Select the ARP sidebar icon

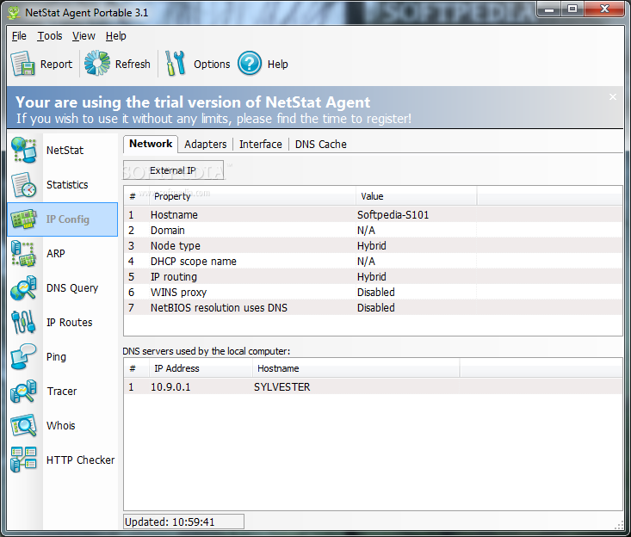coord(24,253)
